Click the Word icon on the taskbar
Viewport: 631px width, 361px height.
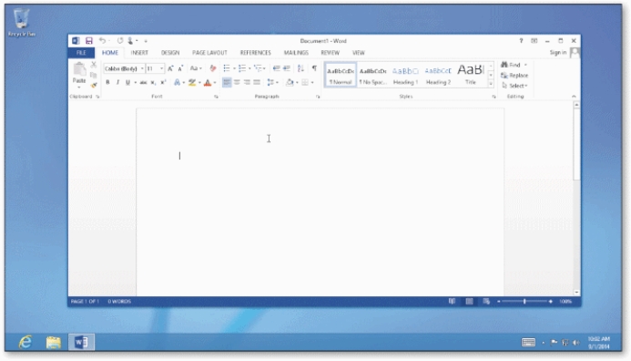point(81,342)
